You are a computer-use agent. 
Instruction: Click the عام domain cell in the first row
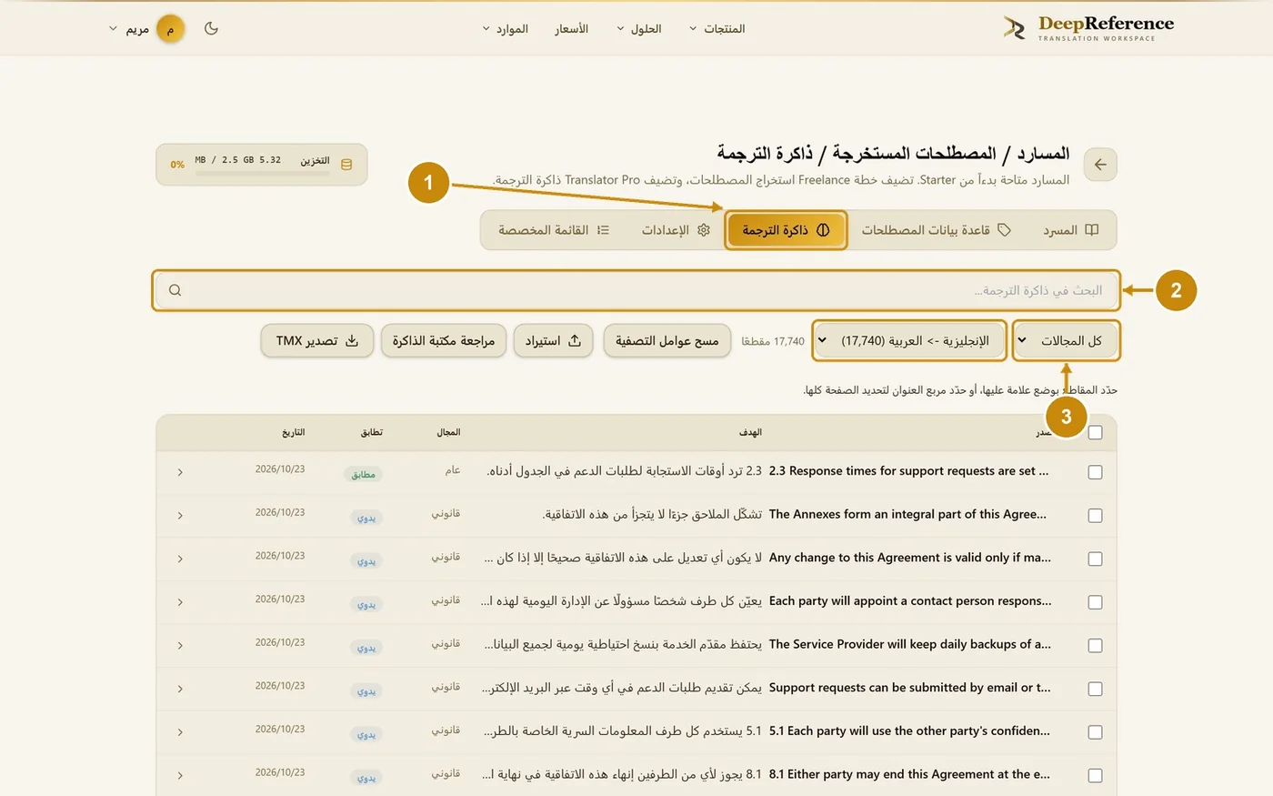453,470
